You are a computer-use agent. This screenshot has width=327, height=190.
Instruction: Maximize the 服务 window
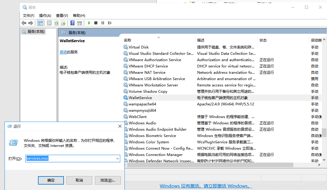(306, 7)
